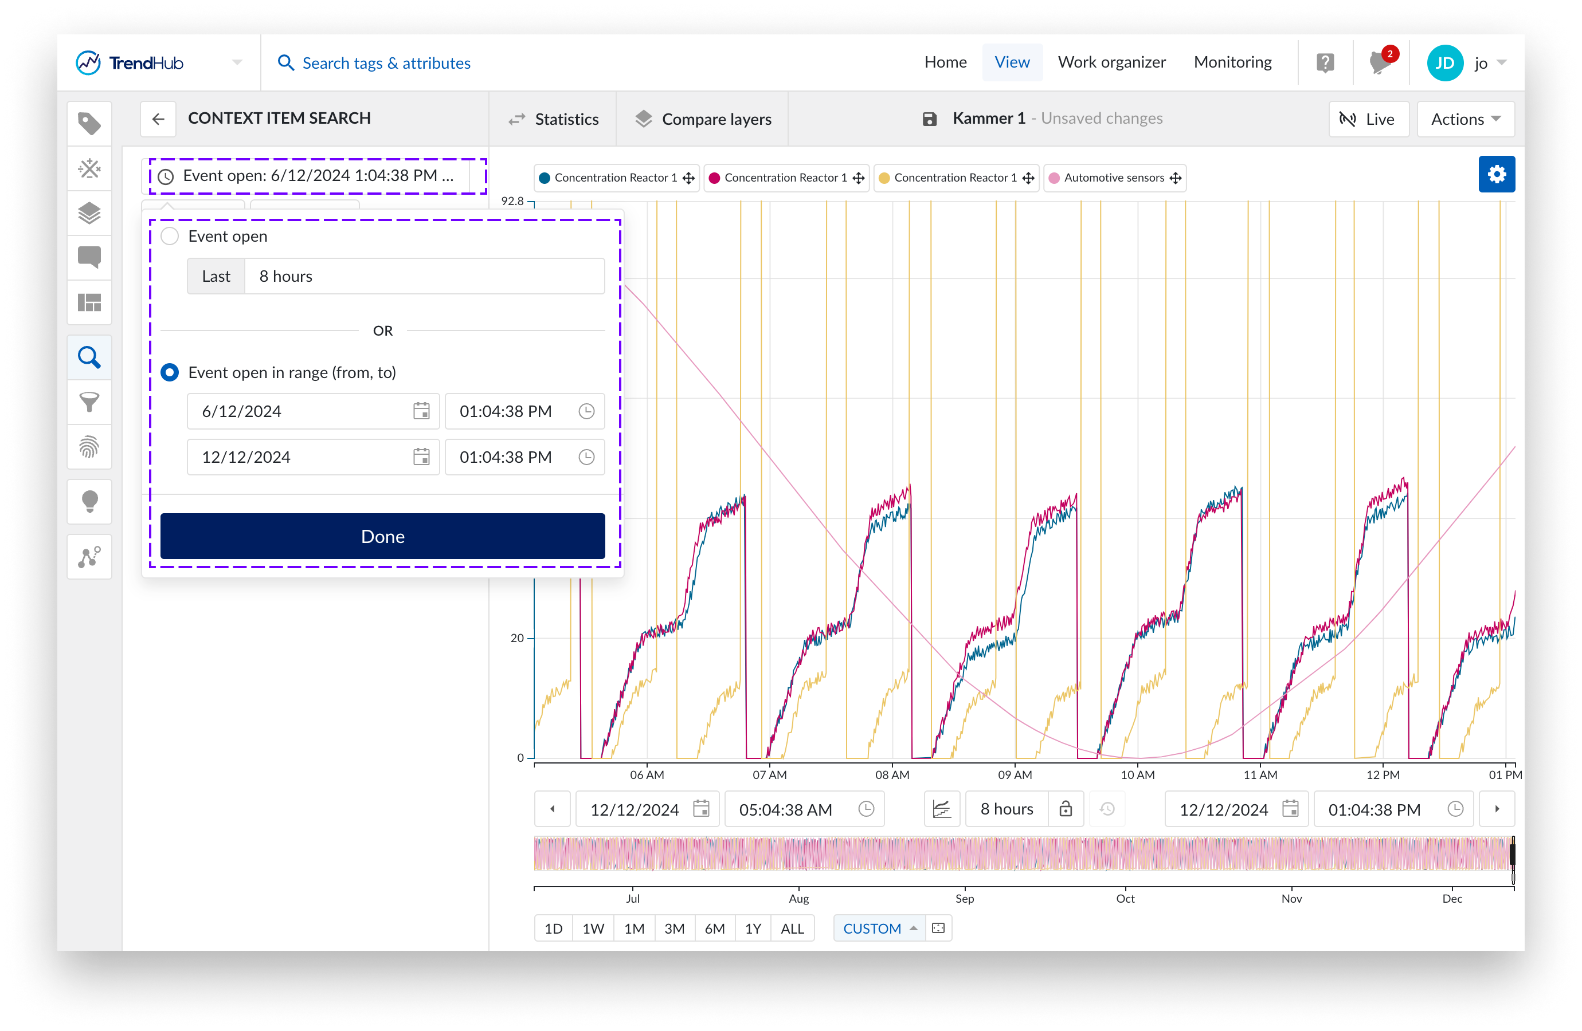Image resolution: width=1582 pixels, height=1031 pixels.
Task: Click the lock icon next to 8 hours
Action: 1065,808
